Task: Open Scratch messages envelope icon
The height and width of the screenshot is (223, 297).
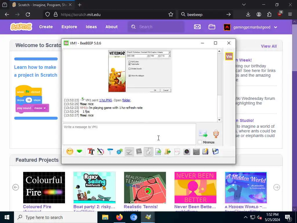Action: pos(197,27)
